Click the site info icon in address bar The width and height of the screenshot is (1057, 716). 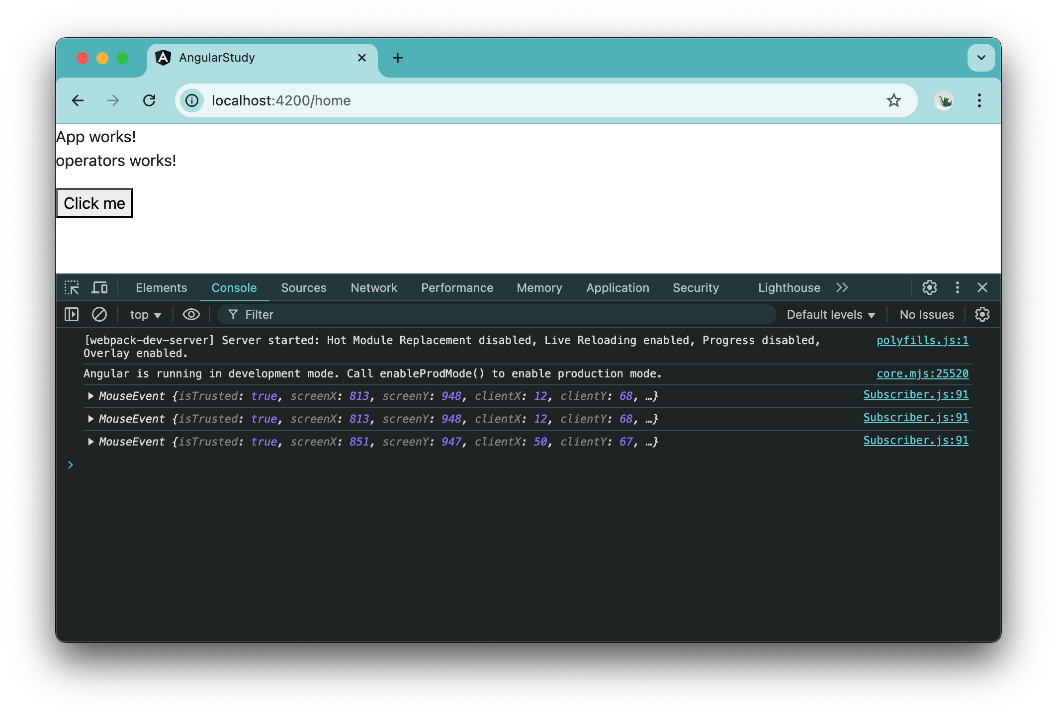coord(191,100)
